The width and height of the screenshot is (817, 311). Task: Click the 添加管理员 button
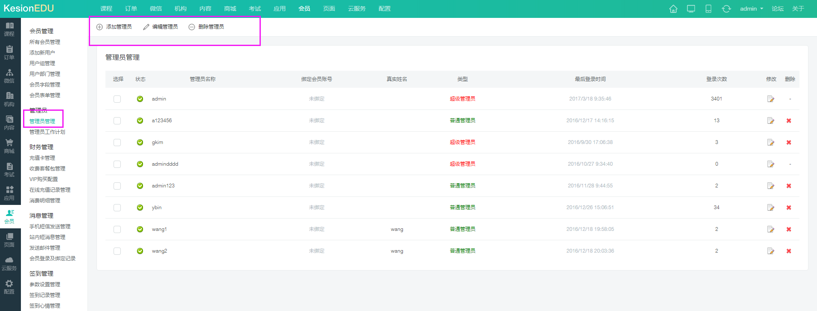[x=114, y=27]
